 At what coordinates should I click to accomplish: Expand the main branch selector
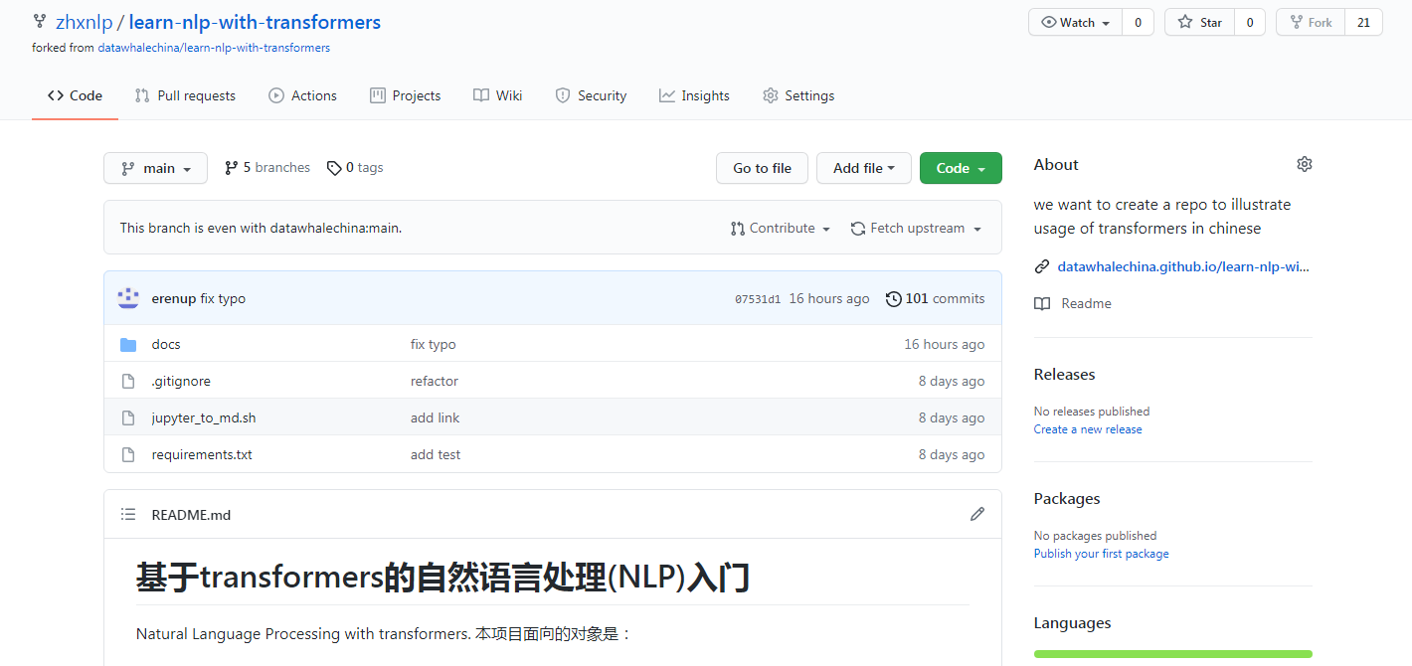pyautogui.click(x=155, y=168)
